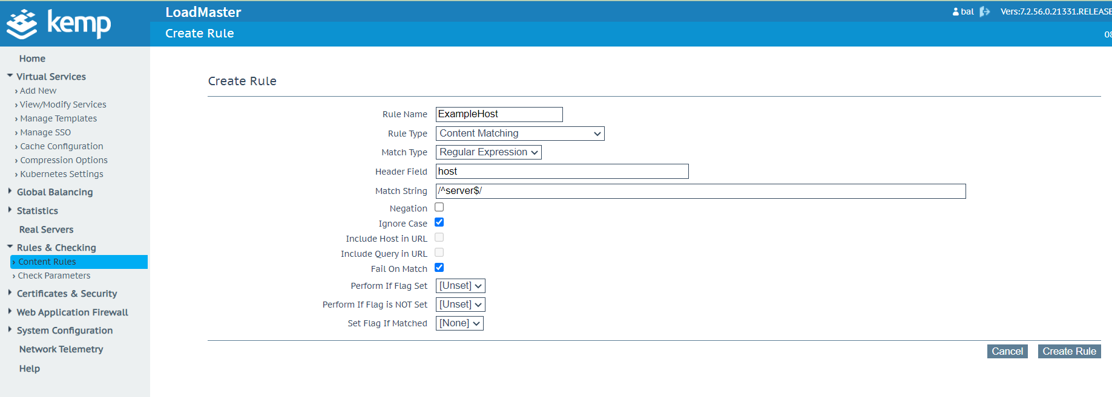Expand the Global Balancing menu section

click(54, 192)
